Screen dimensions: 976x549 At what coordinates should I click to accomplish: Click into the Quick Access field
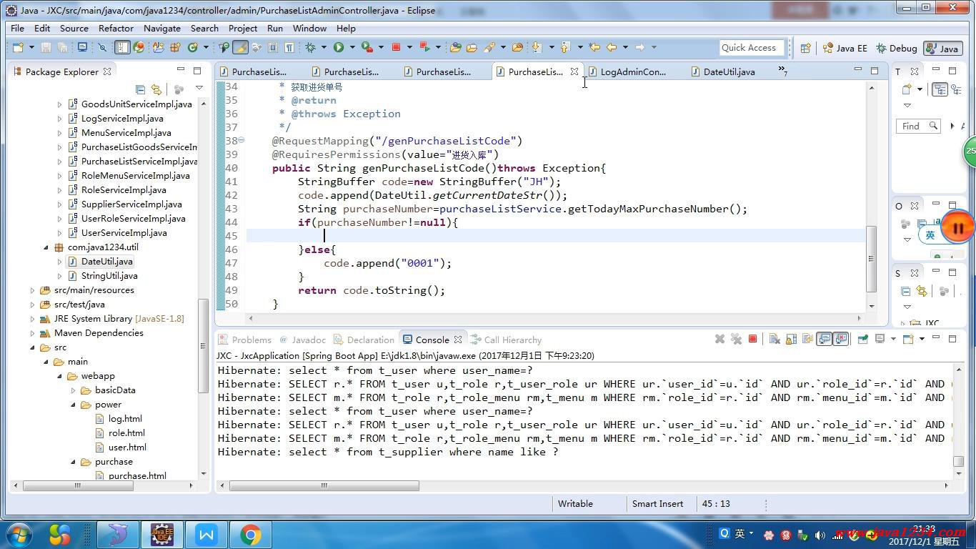pos(752,48)
